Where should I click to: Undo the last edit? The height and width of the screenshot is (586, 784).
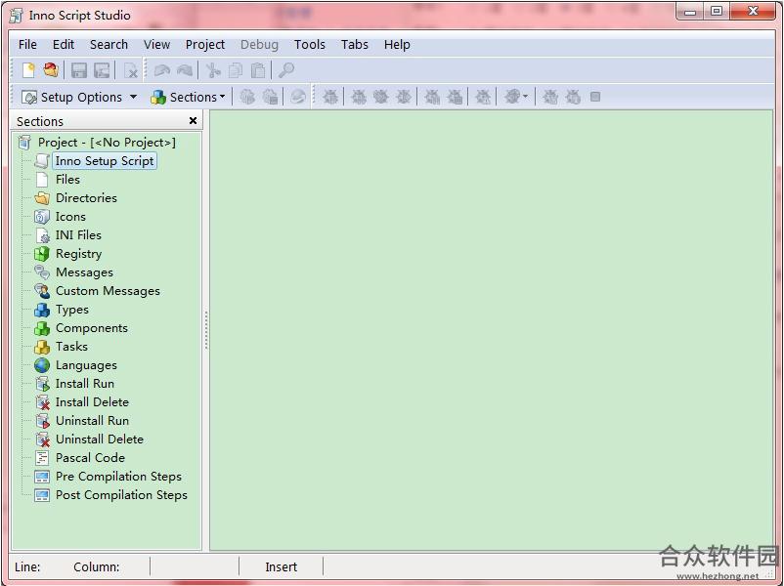pos(162,70)
